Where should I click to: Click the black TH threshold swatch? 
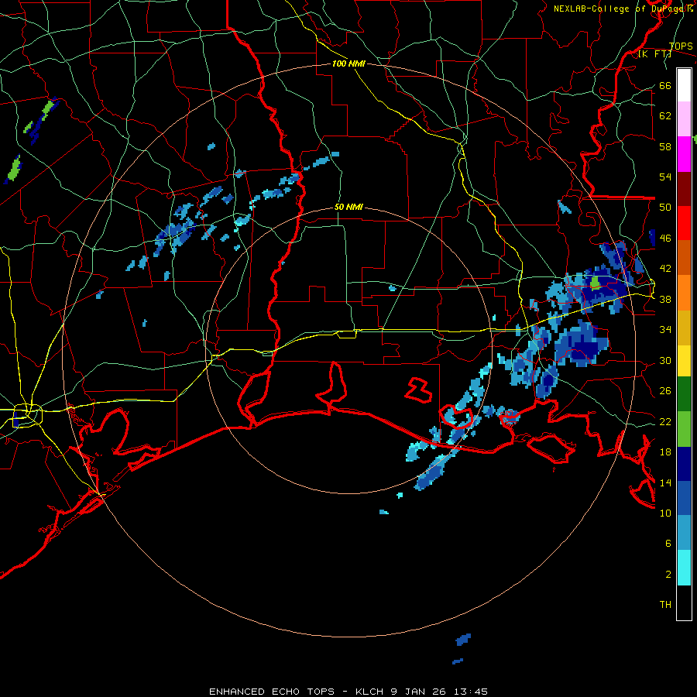[684, 603]
